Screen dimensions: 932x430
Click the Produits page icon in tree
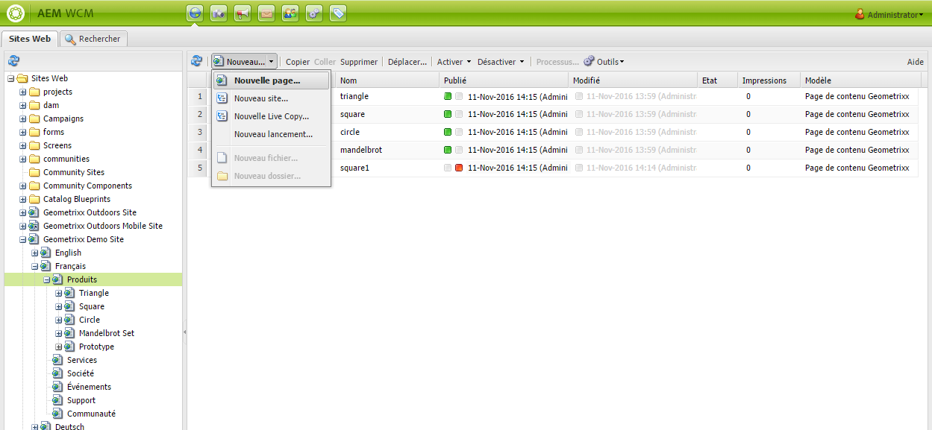coord(57,279)
